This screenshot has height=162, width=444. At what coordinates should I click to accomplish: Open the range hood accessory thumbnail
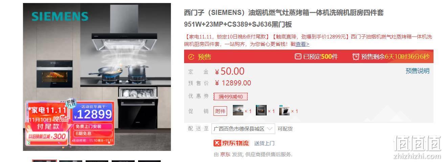[238, 111]
